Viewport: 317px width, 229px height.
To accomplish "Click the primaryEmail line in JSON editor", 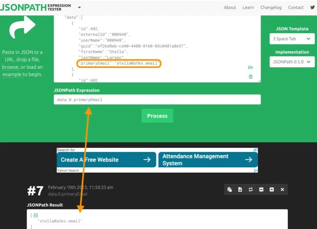I will [119, 63].
